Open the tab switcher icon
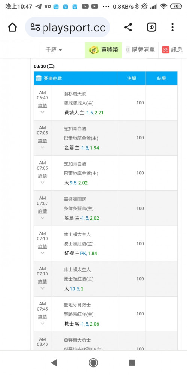 151,27
